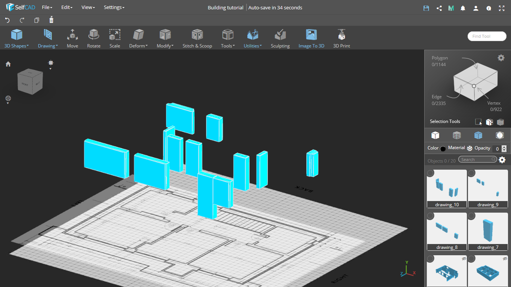The image size is (511, 287).
Task: Select the Sculpting tool
Action: point(280,39)
